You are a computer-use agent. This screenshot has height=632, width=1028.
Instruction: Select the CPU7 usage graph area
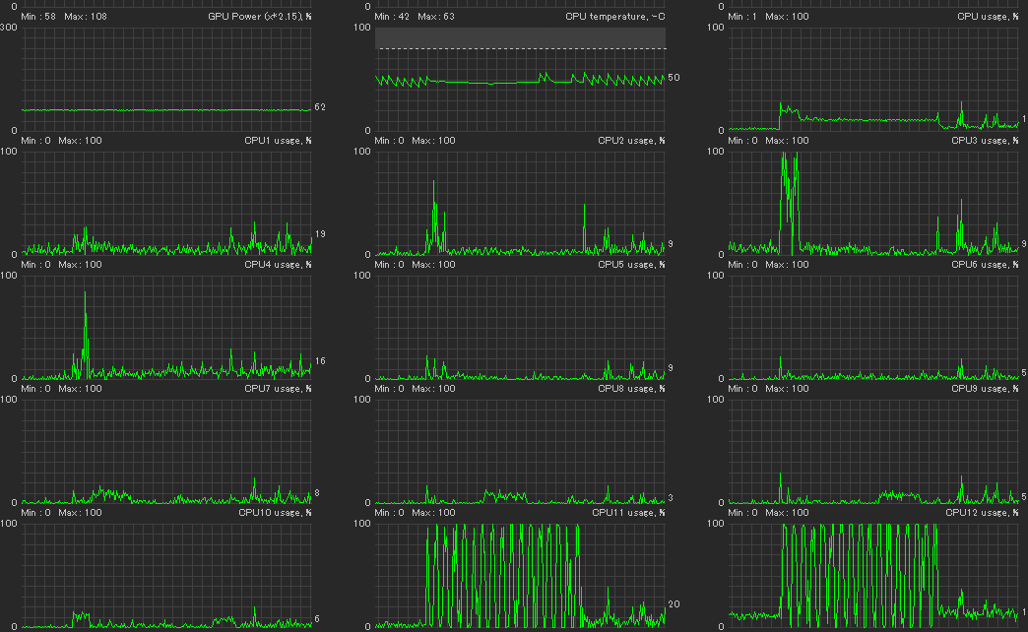pos(166,451)
